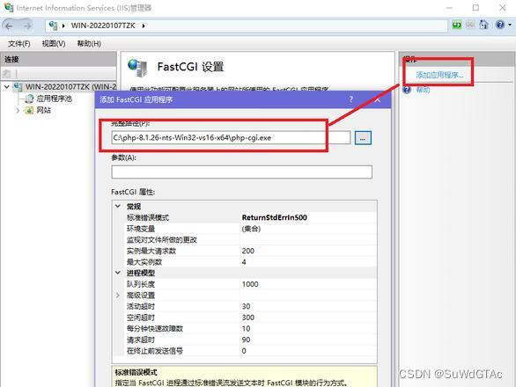
Task: Click the IIS Manager title bar icon
Action: pyautogui.click(x=9, y=7)
